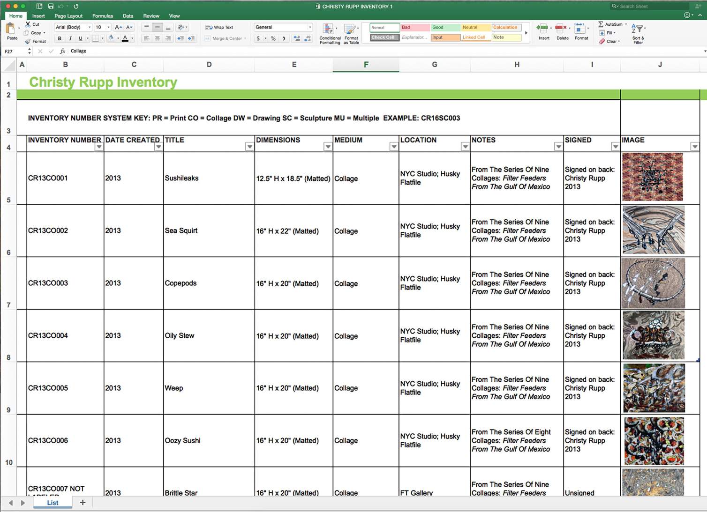
Task: Click the Format as Table icon
Action: pyautogui.click(x=351, y=30)
